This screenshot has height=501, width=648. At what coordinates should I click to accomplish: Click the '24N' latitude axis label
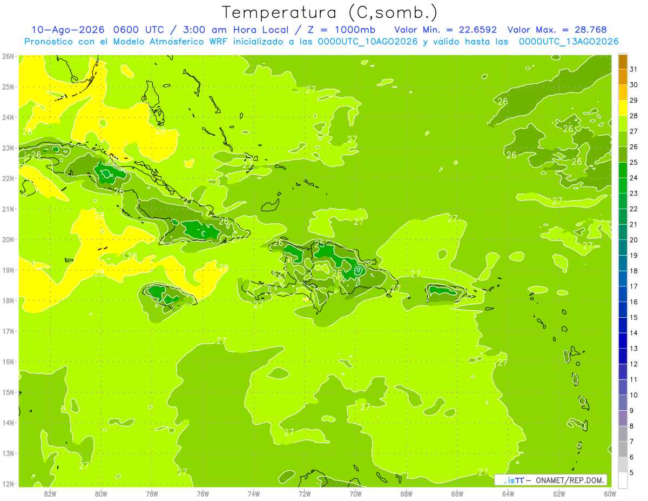[x=8, y=117]
